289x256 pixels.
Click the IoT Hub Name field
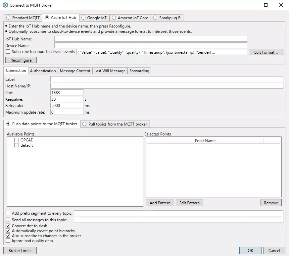[x=151, y=39]
